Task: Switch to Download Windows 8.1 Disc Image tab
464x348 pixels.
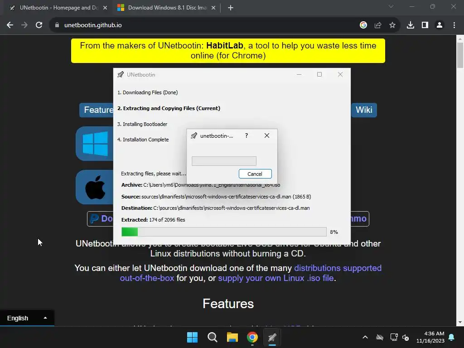Action: pyautogui.click(x=167, y=8)
